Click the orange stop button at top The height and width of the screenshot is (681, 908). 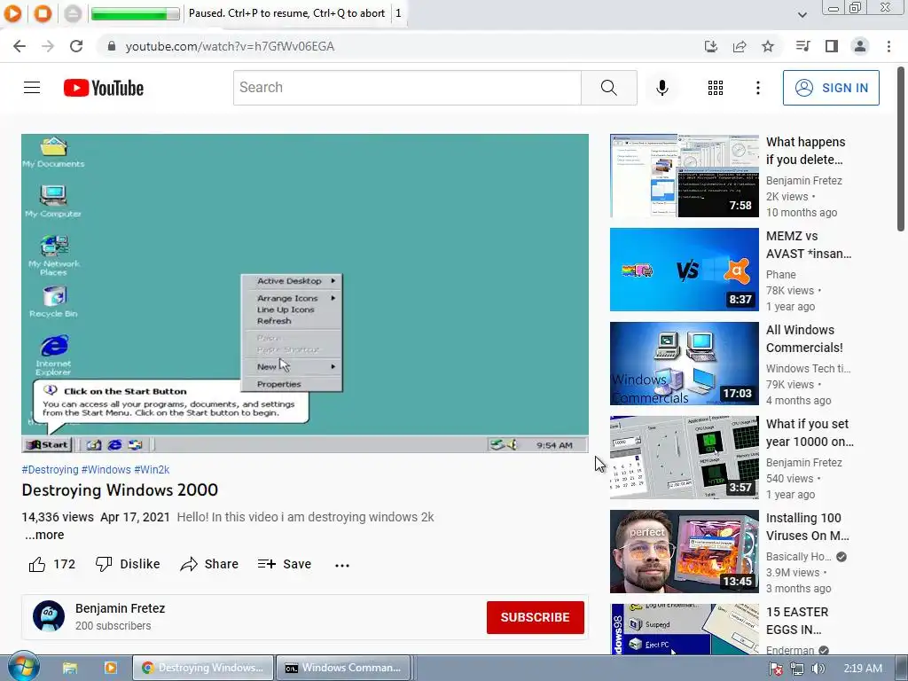(43, 12)
